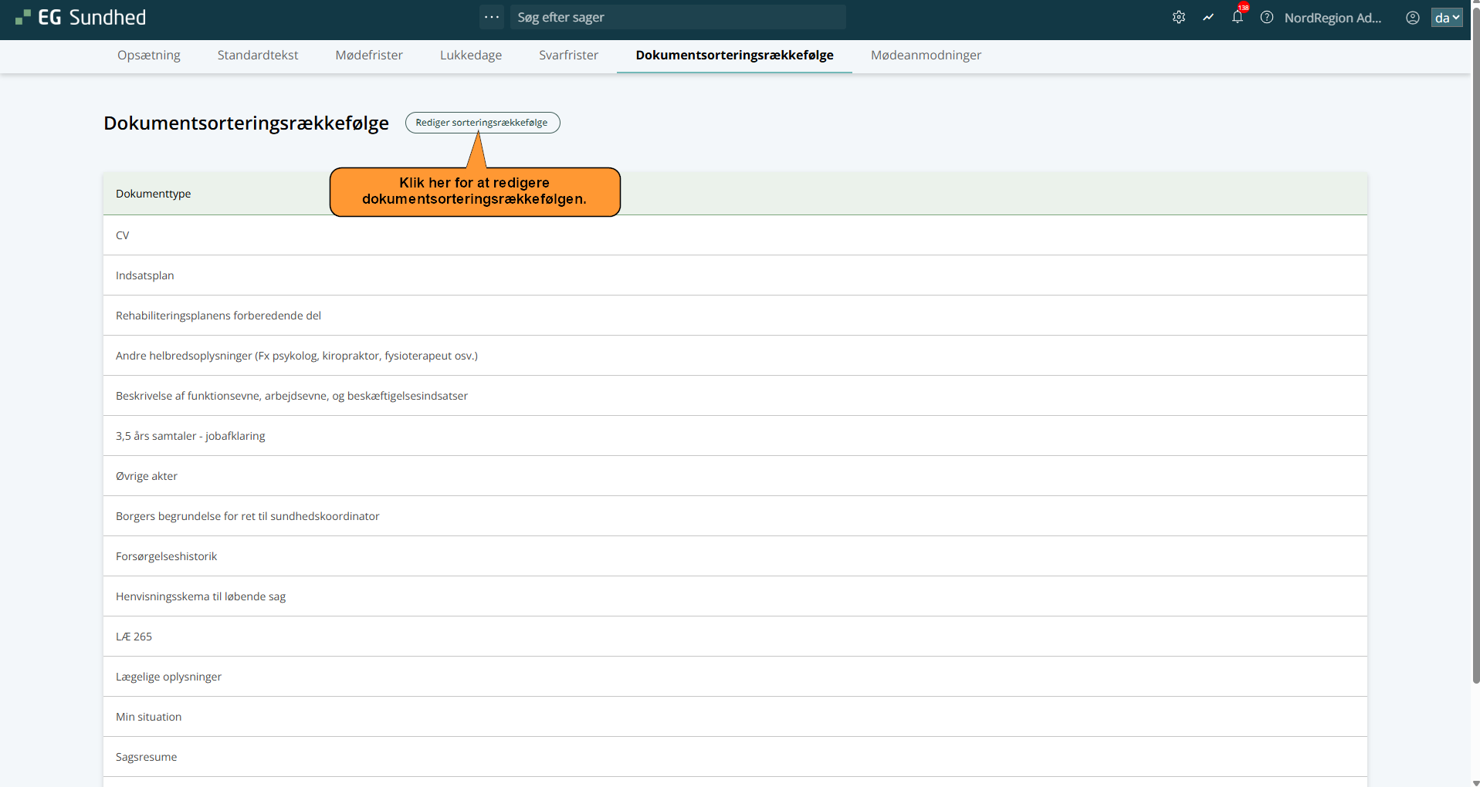Go to the Mødefrister tab
Image resolution: width=1480 pixels, height=787 pixels.
tap(369, 55)
